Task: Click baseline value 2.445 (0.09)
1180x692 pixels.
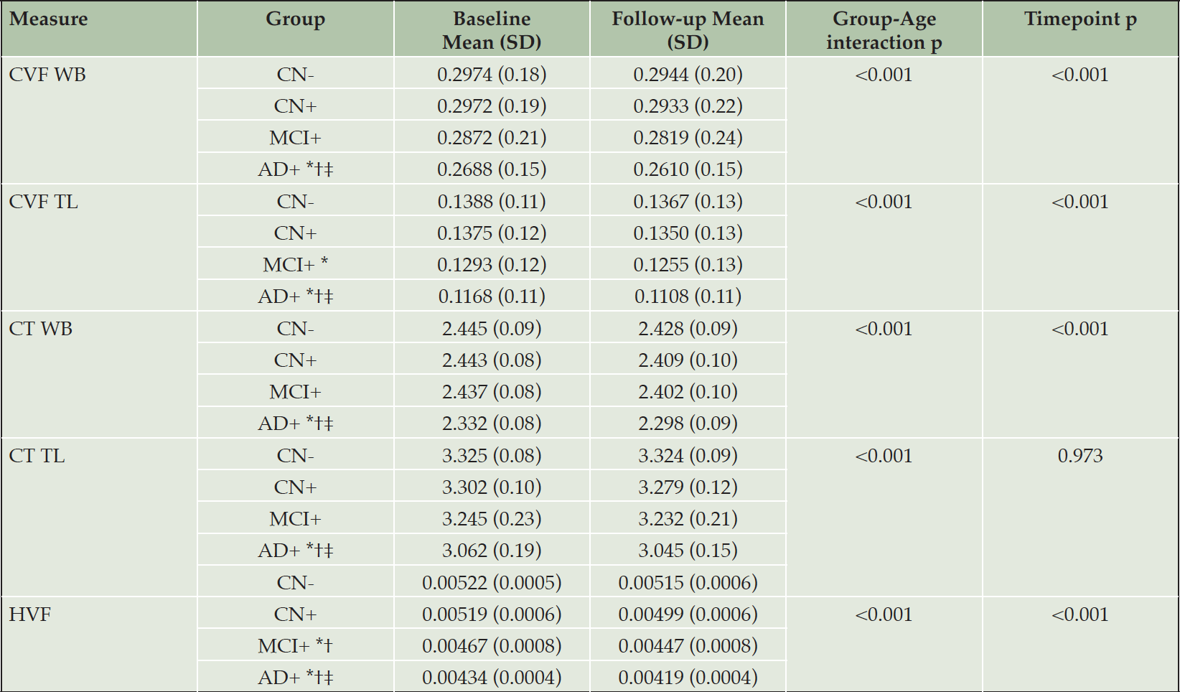Action: 492,329
